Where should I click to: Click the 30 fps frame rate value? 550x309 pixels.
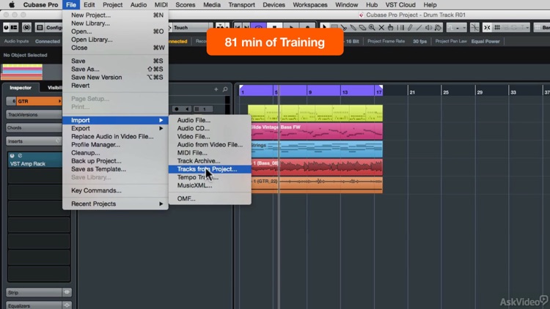pyautogui.click(x=419, y=41)
